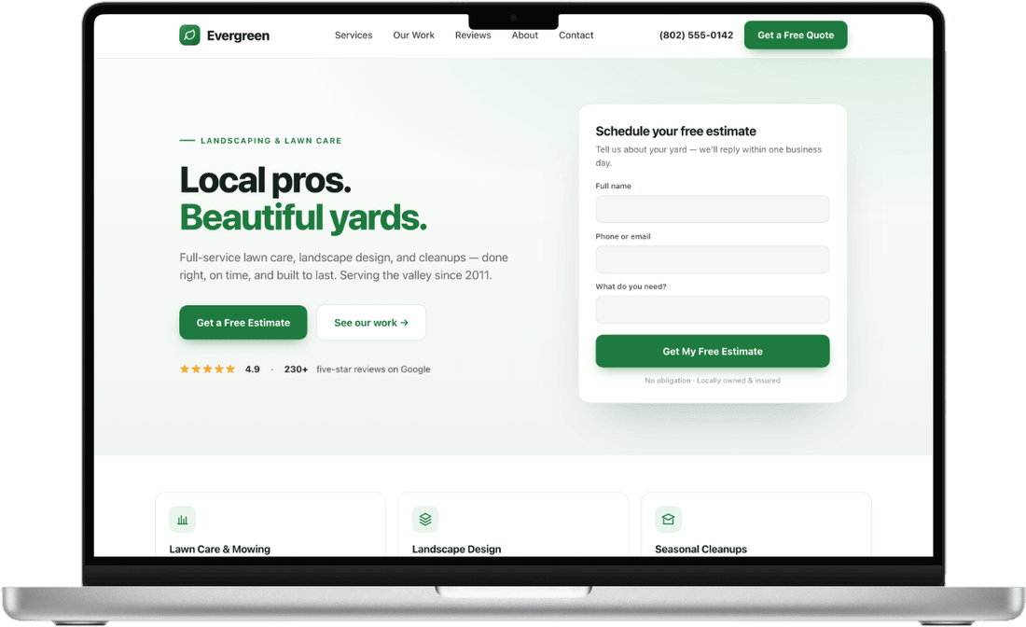This screenshot has height=627, width=1026.
Task: Click the Seasonal Cleanups card icon
Action: [668, 519]
